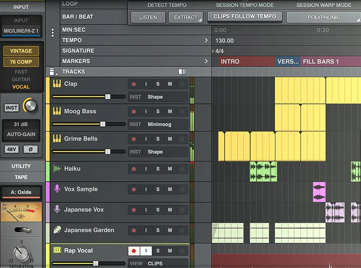Open the Polyphonic session warp mode dropdown

(323, 18)
